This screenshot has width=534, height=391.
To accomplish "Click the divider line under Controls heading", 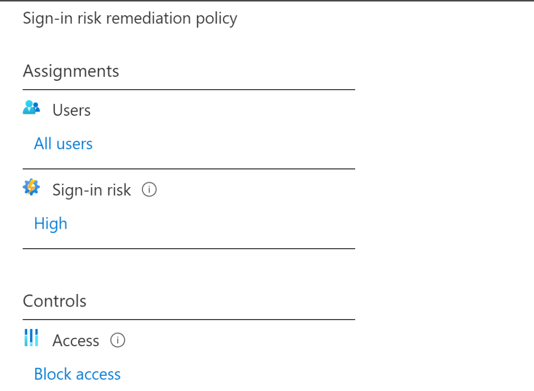I will coord(189,319).
